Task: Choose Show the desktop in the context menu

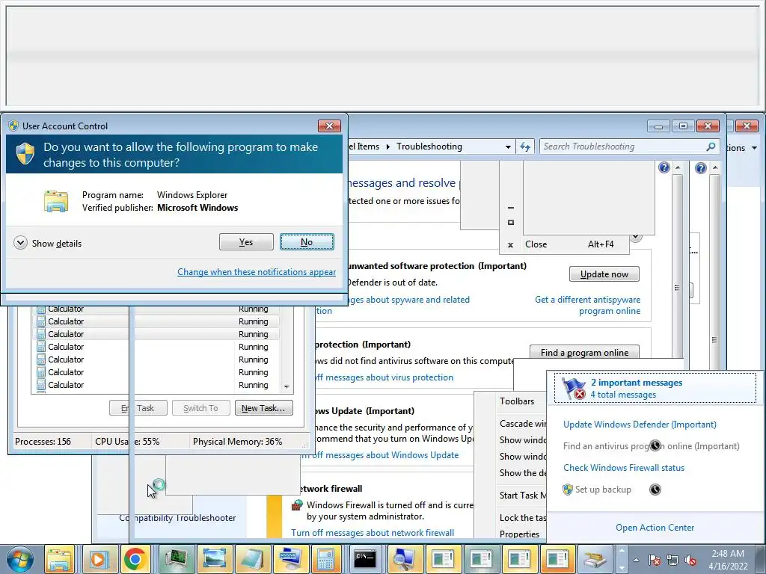Action: pyautogui.click(x=523, y=473)
